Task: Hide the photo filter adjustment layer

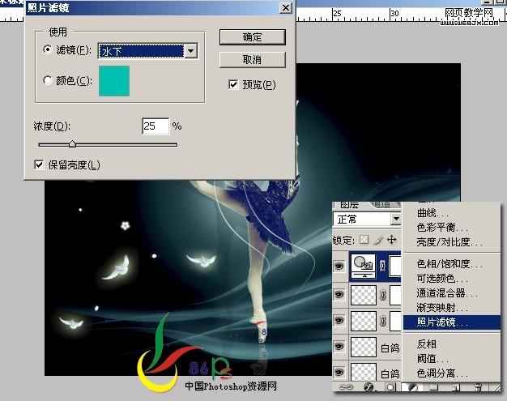Action: tap(339, 267)
